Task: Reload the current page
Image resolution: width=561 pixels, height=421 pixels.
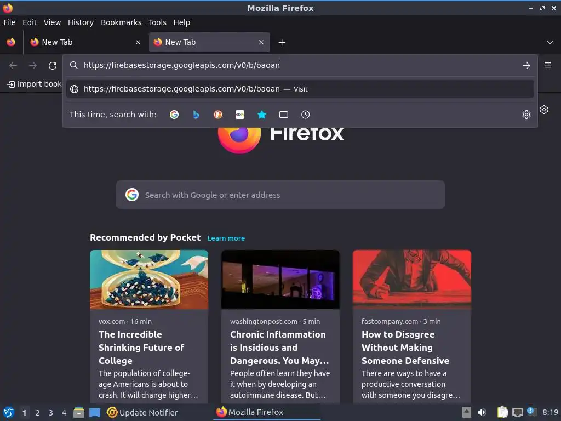Action: point(53,66)
